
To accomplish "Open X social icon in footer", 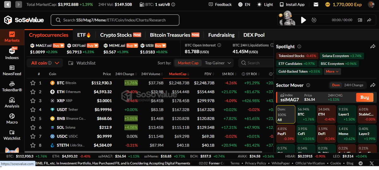I will [x=371, y=163].
